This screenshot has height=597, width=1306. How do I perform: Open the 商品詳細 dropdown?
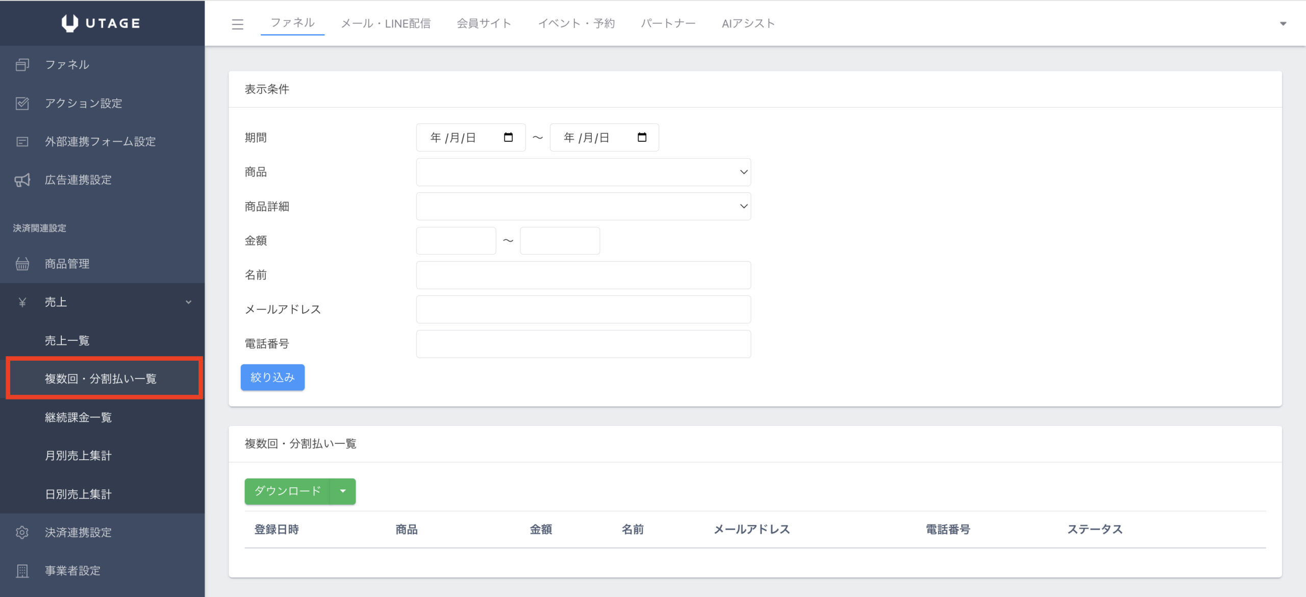pyautogui.click(x=583, y=206)
